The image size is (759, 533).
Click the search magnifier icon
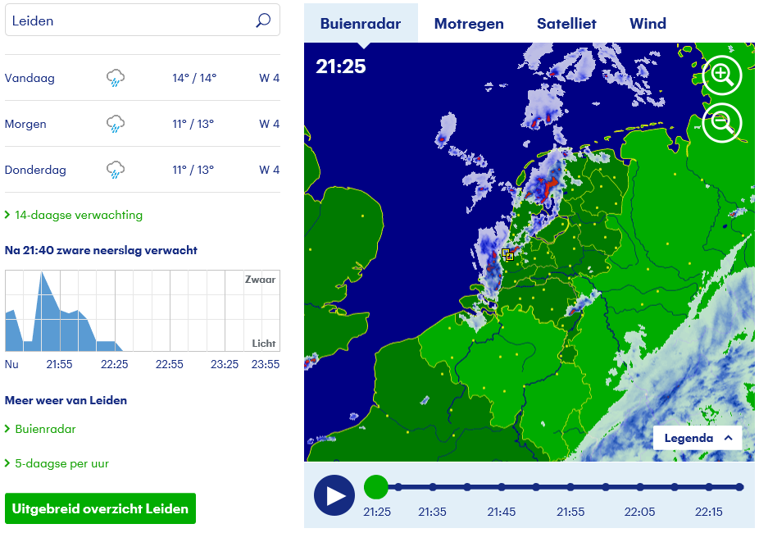coord(263,20)
